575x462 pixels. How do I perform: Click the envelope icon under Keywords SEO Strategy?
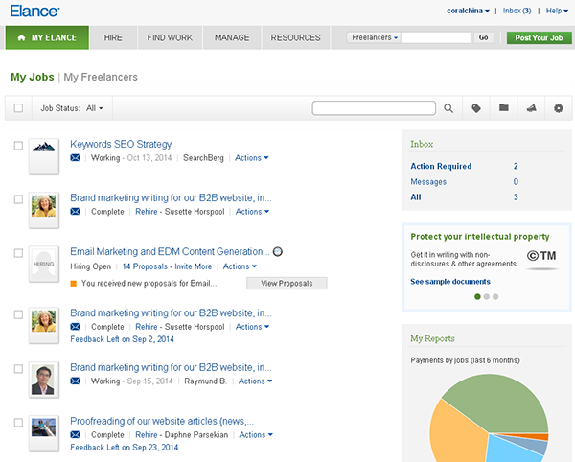[75, 157]
